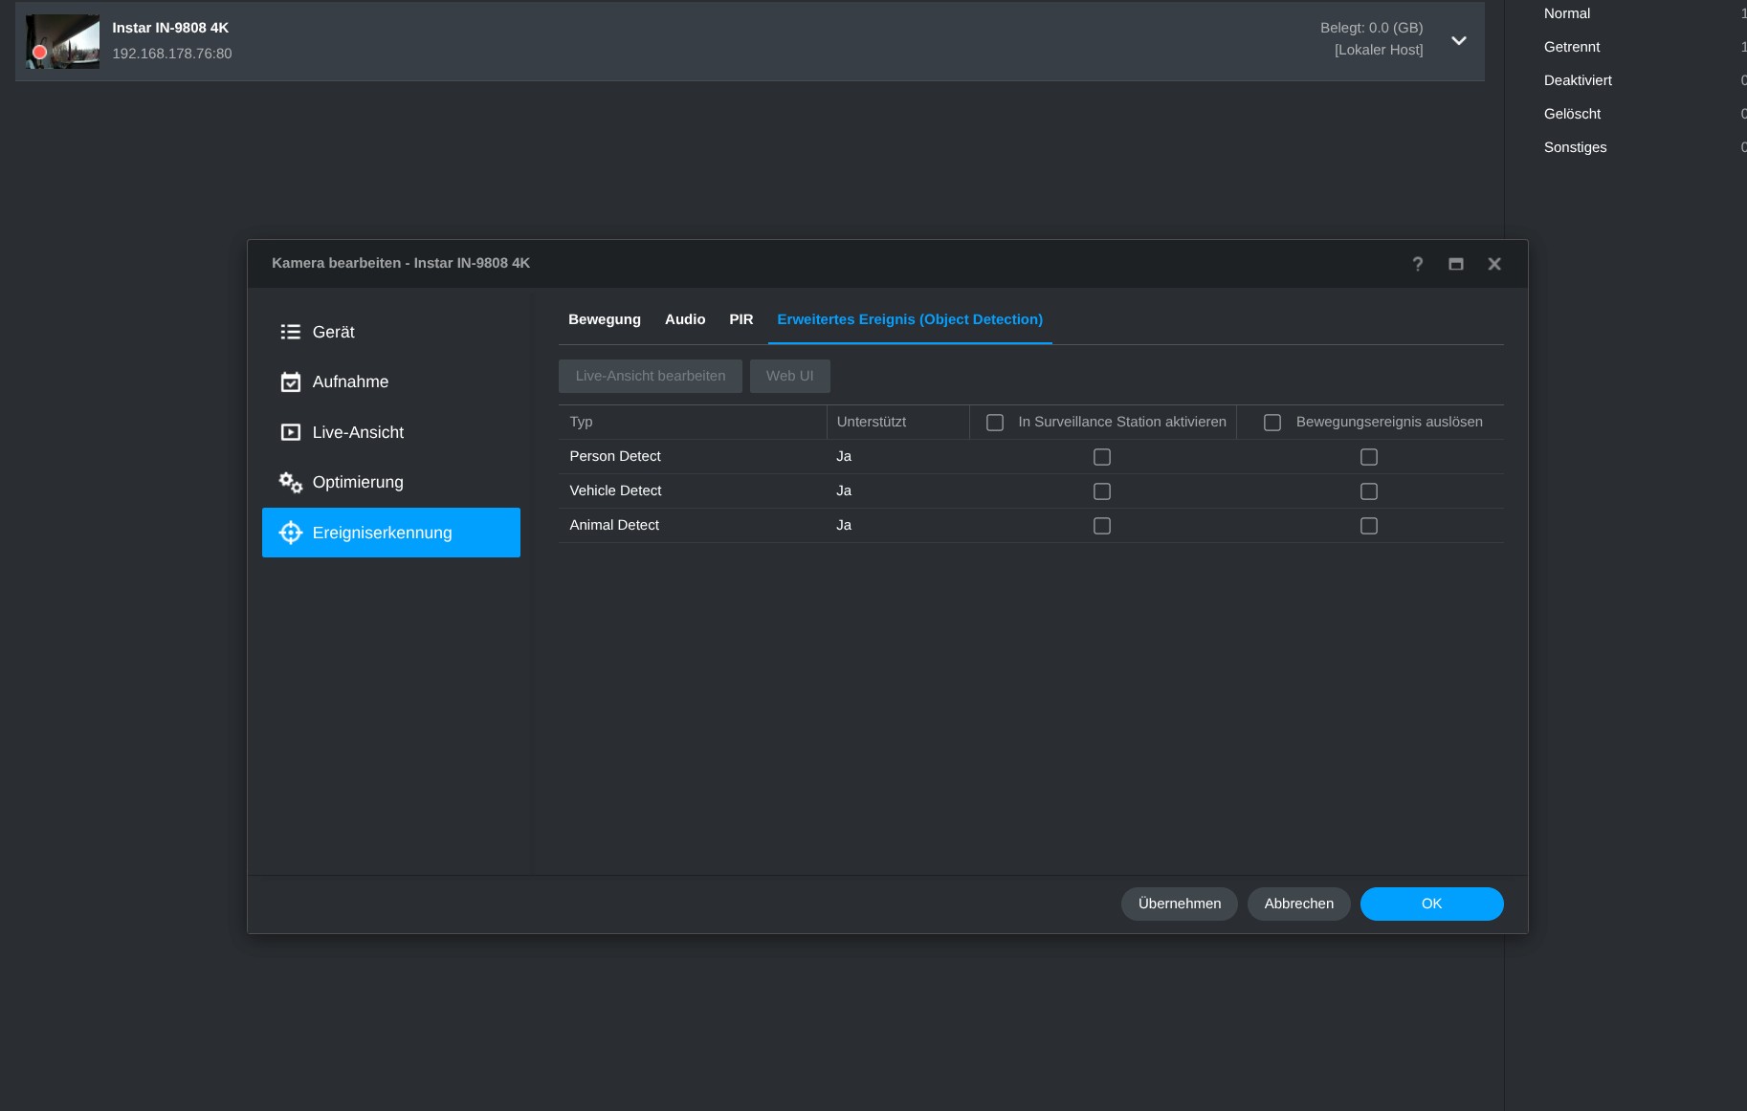The height and width of the screenshot is (1111, 1747).
Task: Maximize the Kamera bearbeiten dialog
Action: pyautogui.click(x=1456, y=264)
